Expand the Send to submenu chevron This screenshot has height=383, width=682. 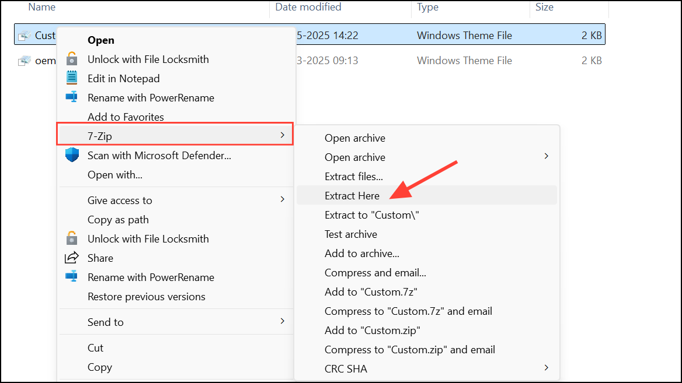[282, 321]
